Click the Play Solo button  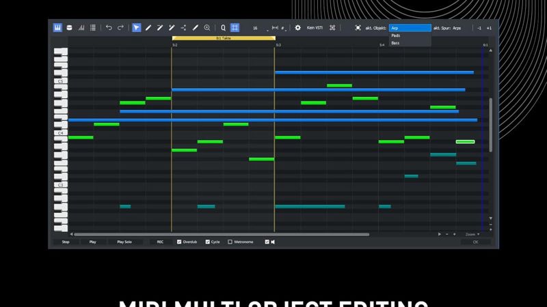point(124,242)
